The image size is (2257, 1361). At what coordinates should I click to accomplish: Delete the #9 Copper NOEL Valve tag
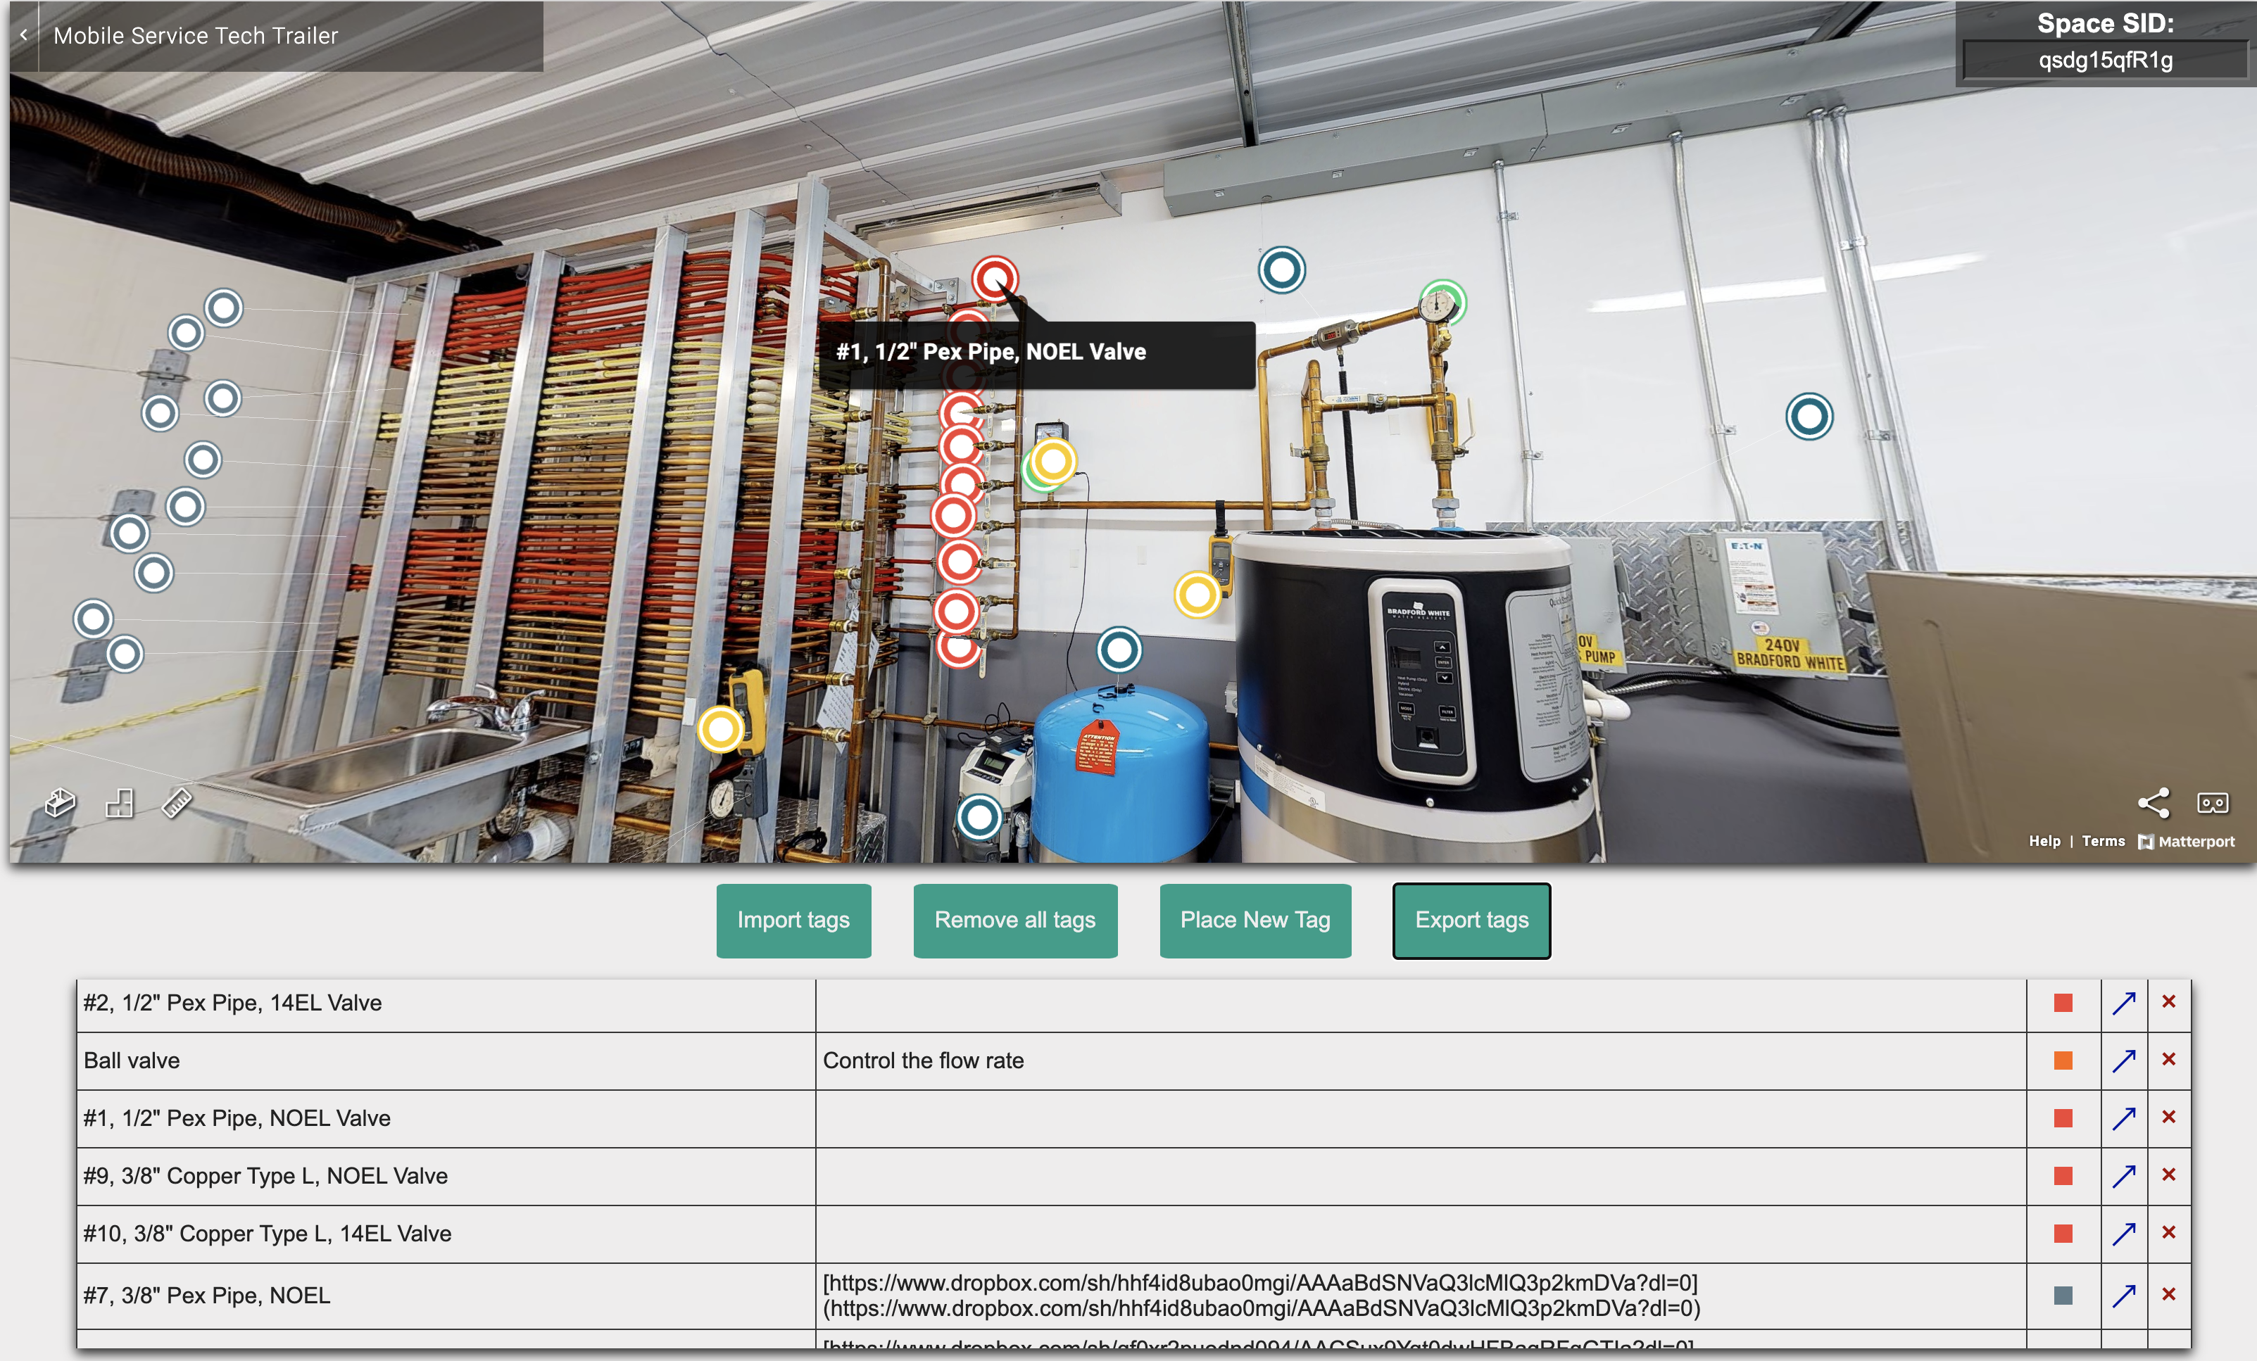pyautogui.click(x=2168, y=1175)
